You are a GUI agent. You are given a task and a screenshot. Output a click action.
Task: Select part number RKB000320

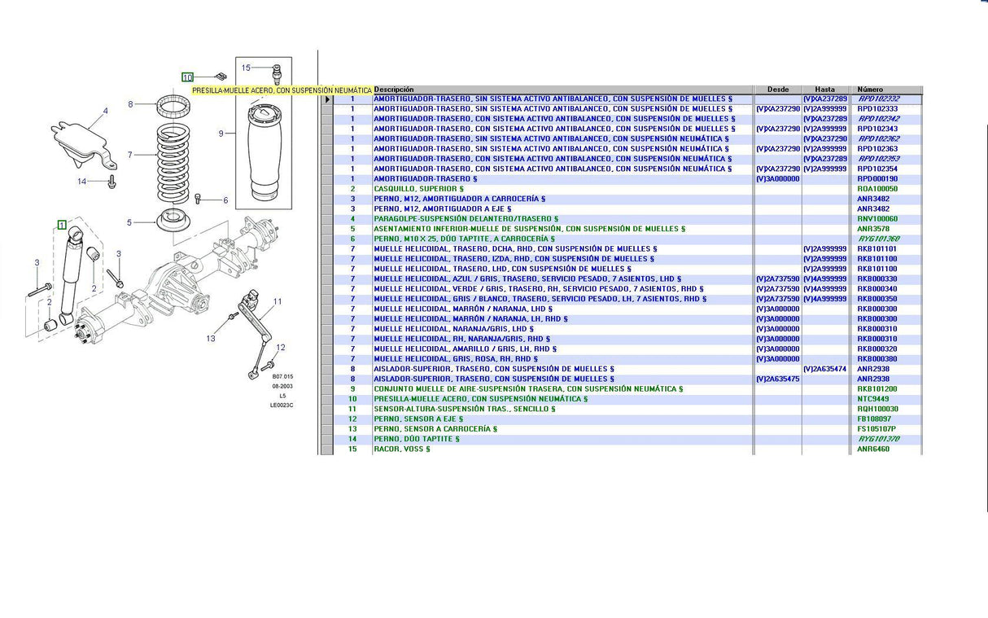tap(877, 349)
